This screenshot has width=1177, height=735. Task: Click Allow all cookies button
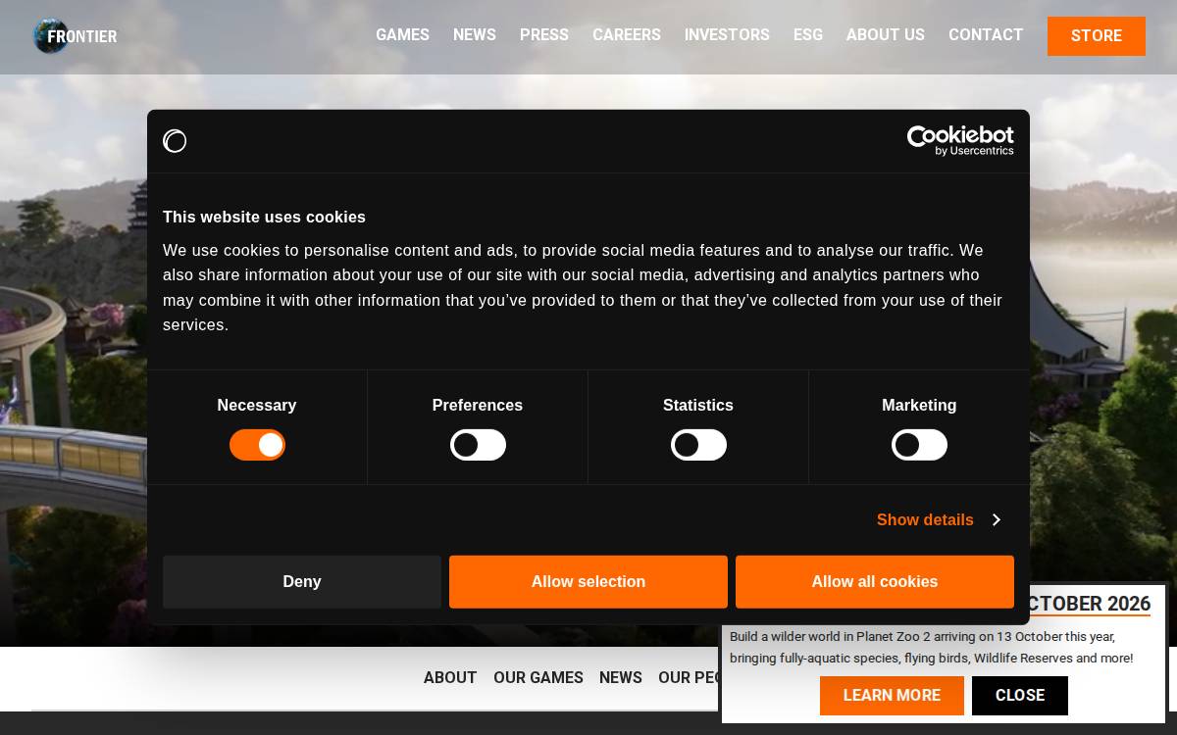(875, 582)
